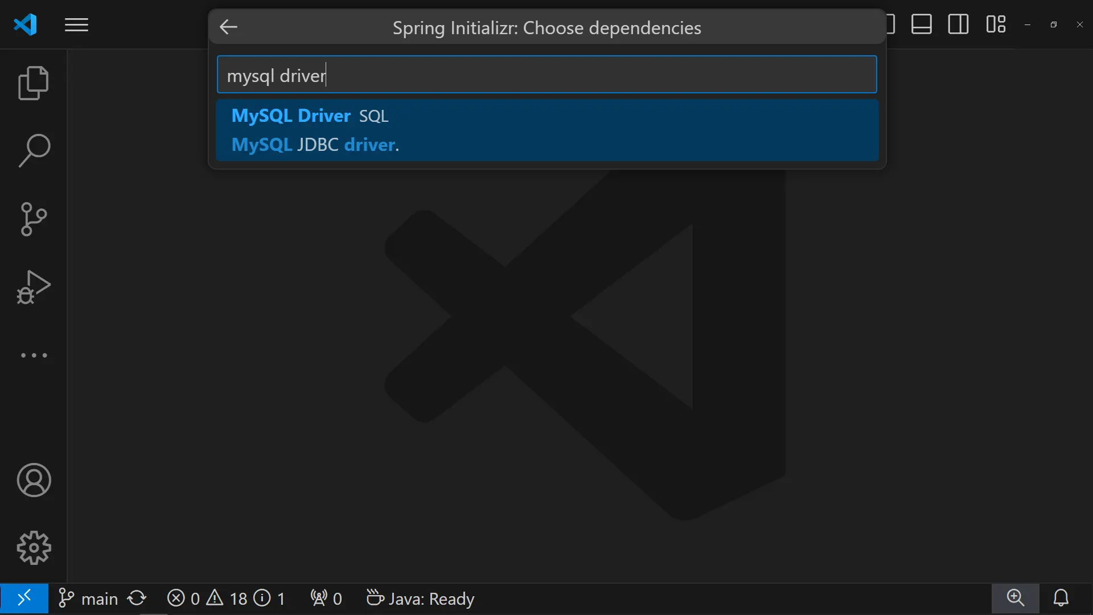The image size is (1093, 615).
Task: Open the Explorer view
Action: 34,83
